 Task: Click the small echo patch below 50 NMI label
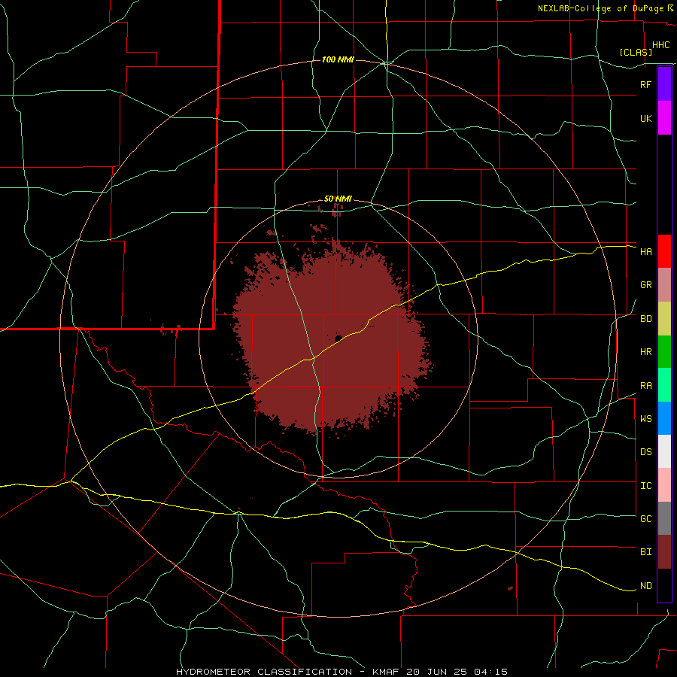337,211
